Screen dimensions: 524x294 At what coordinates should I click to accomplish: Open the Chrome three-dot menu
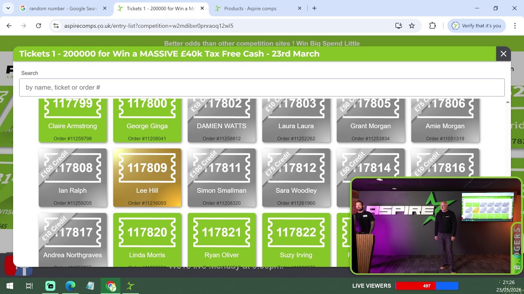tap(515, 26)
